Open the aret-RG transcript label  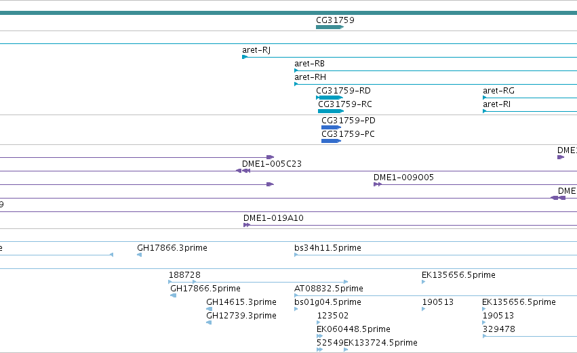(498, 91)
